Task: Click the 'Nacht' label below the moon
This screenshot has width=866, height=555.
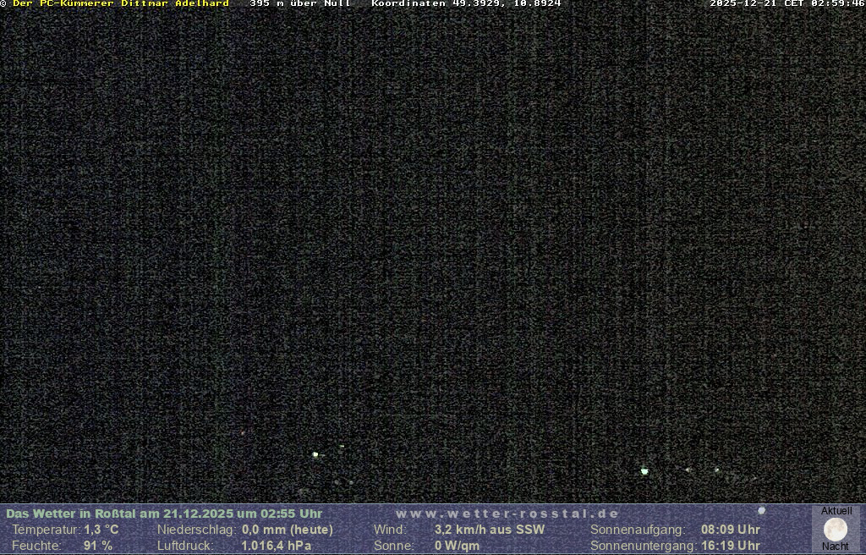Action: [x=836, y=547]
